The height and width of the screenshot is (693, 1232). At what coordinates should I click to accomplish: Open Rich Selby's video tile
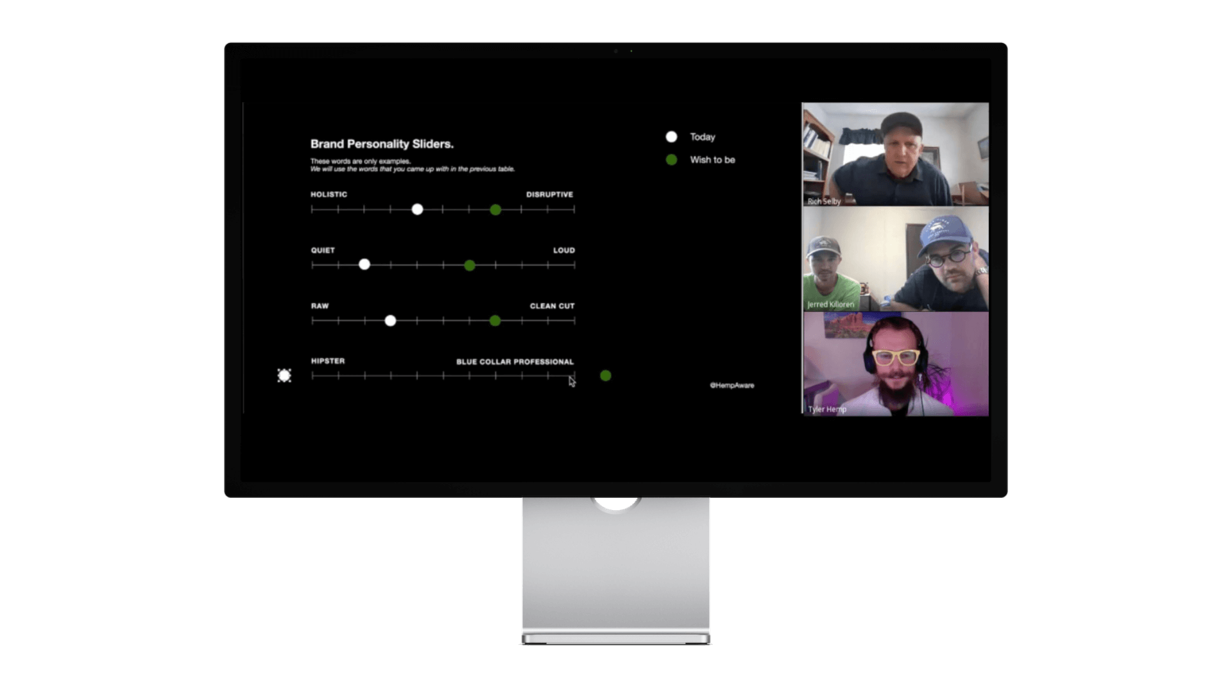point(895,155)
